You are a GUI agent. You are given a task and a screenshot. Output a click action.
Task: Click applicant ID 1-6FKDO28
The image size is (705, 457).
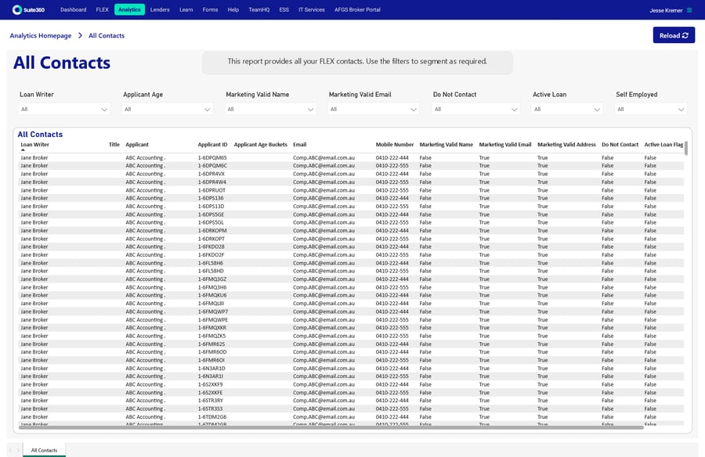[x=211, y=246]
